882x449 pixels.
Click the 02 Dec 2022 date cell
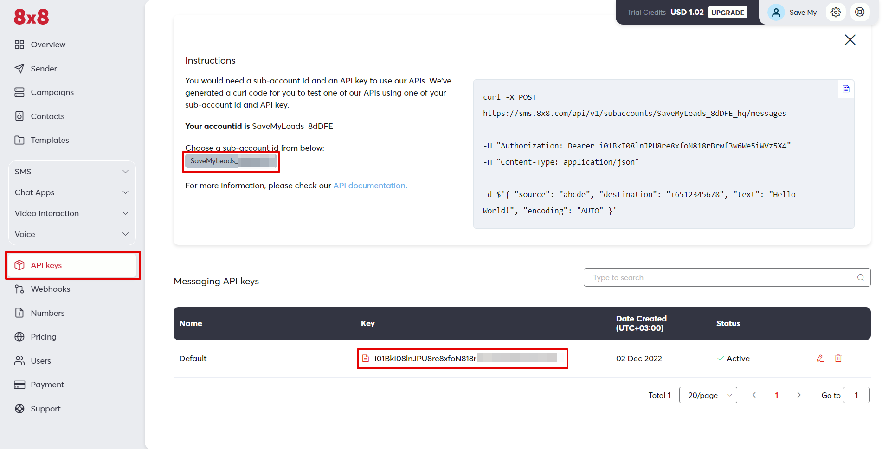[639, 359]
